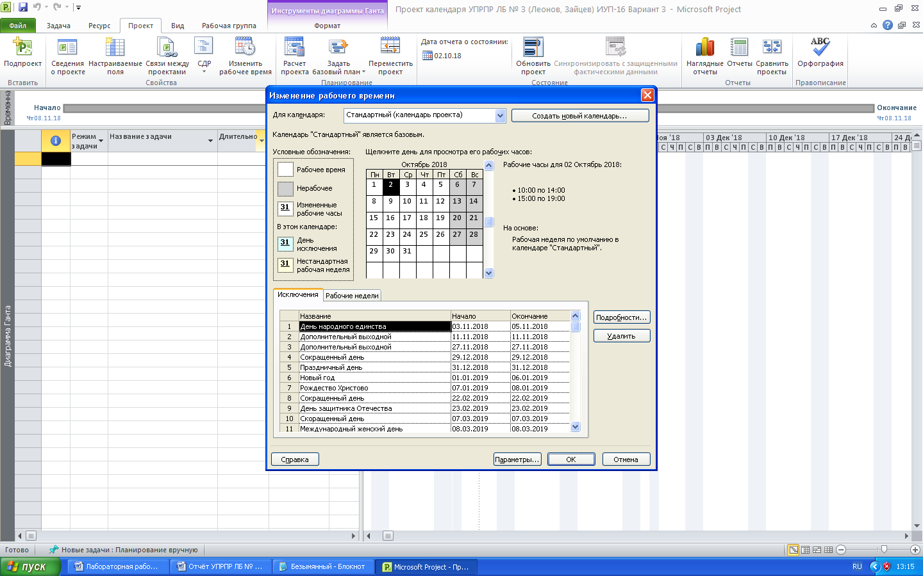Adjust the zoom slider in status bar
The width and height of the screenshot is (923, 576).
(x=884, y=550)
